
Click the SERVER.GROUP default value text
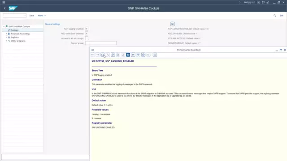point(184,43)
